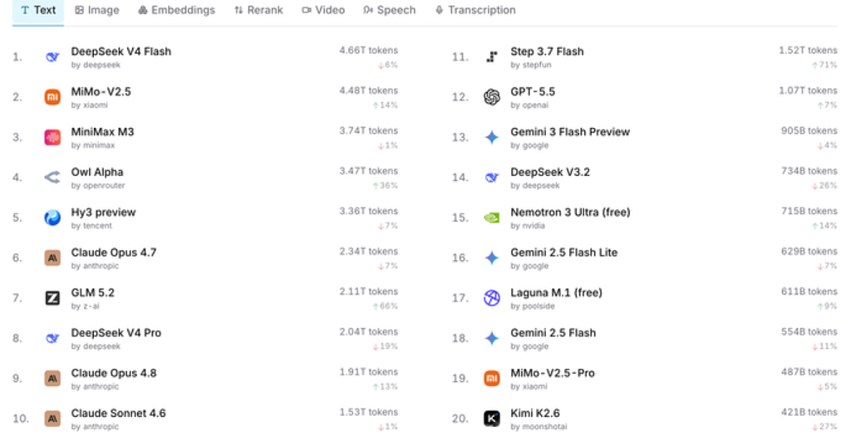The width and height of the screenshot is (851, 446).
Task: Click the 'by z-ai' author link
Action: (86, 306)
